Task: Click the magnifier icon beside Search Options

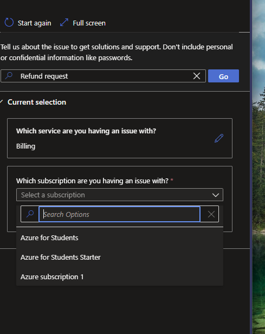Action: pos(30,214)
